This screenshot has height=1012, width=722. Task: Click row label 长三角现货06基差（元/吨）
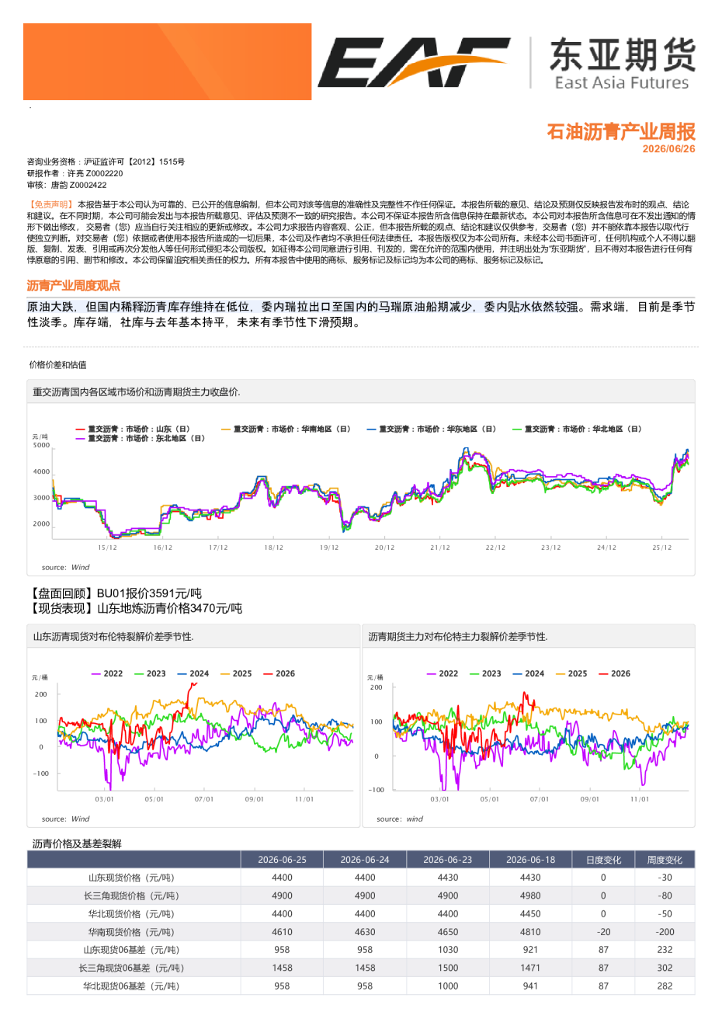131,968
